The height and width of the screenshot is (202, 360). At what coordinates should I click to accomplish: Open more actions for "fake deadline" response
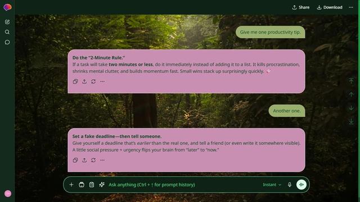102,160
